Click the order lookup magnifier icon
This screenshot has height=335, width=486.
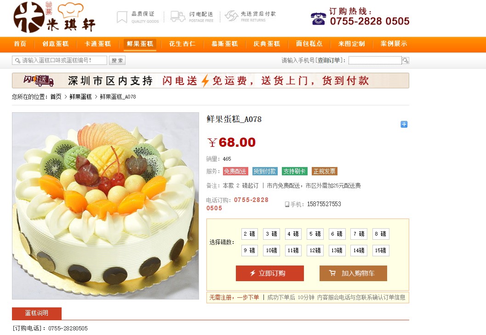coord(406,60)
